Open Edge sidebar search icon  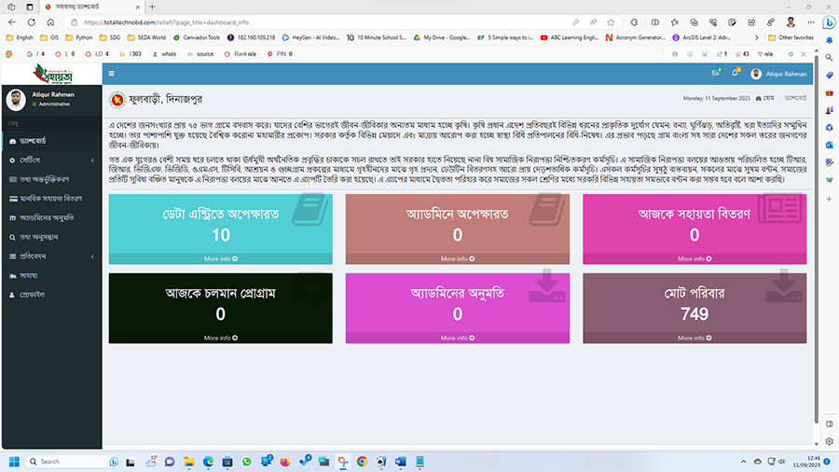829,57
